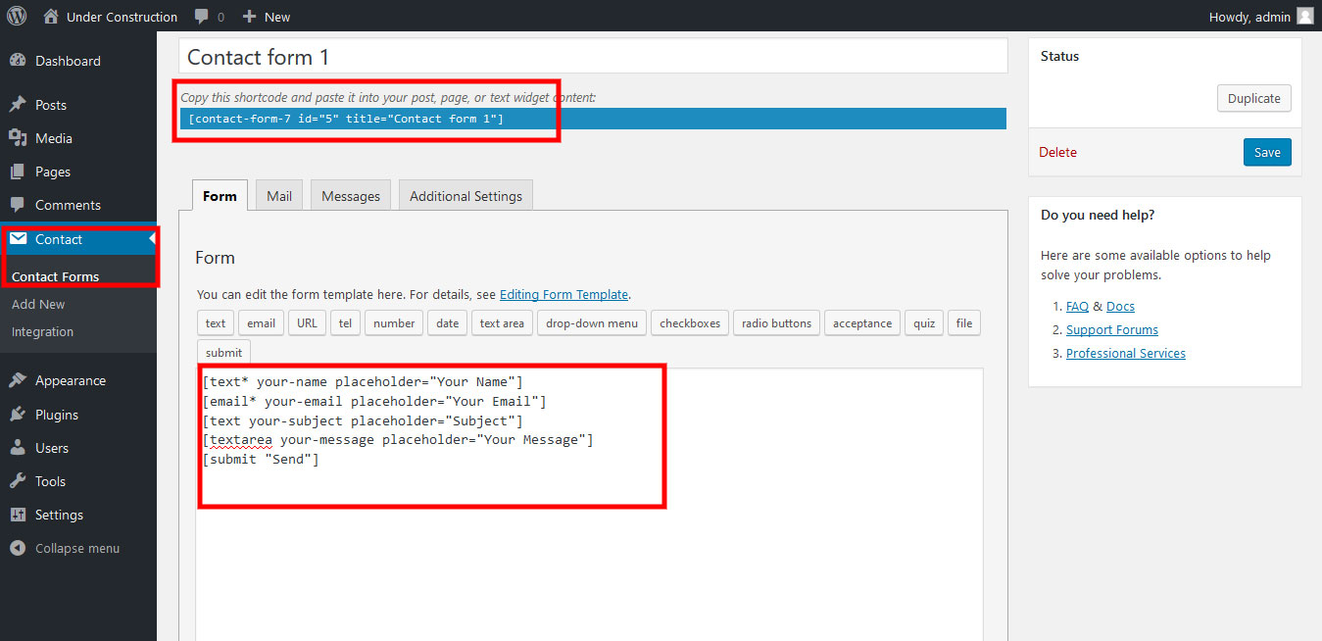Viewport: 1322px width, 641px height.
Task: Collapse menu label in the sidebar
Action: (77, 548)
